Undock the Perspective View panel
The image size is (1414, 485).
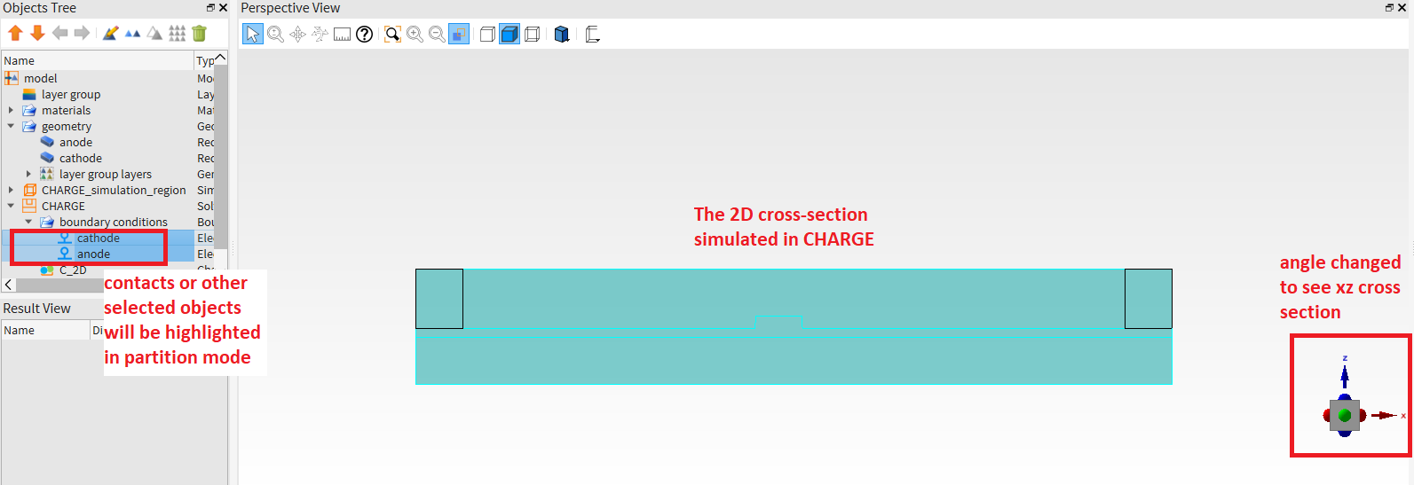click(x=1389, y=7)
